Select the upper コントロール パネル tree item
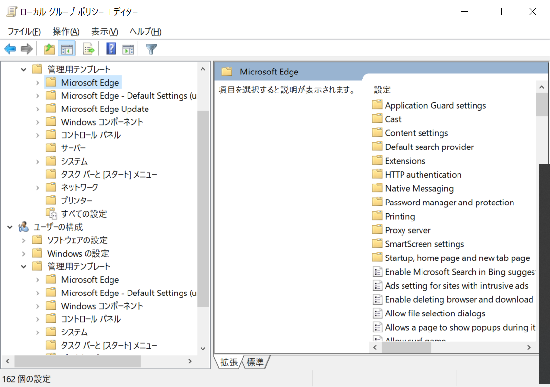Image resolution: width=550 pixels, height=387 pixels. (x=91, y=135)
